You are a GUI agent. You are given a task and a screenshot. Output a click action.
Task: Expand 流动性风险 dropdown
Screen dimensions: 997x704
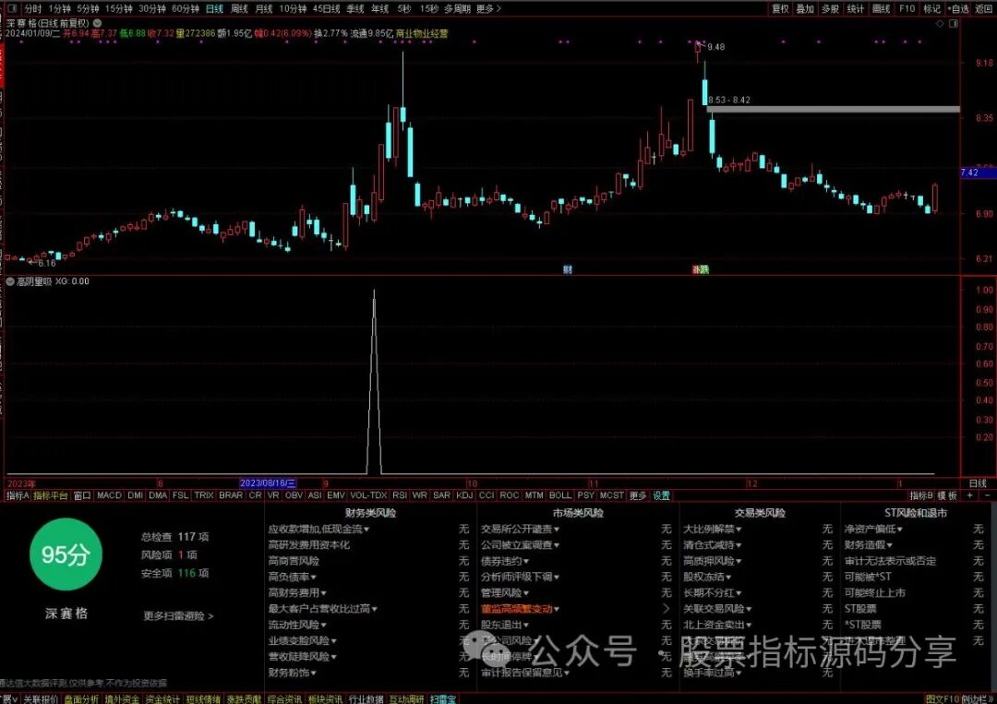297,624
